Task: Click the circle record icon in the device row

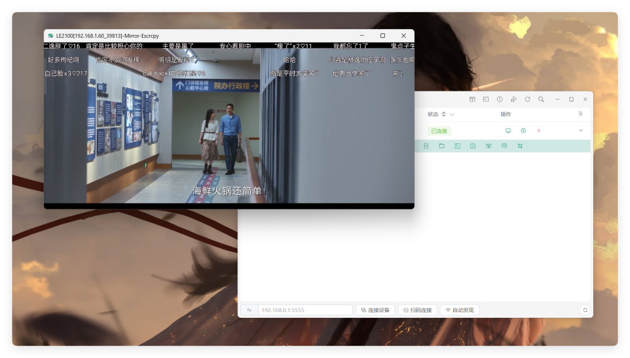Action: tap(523, 131)
